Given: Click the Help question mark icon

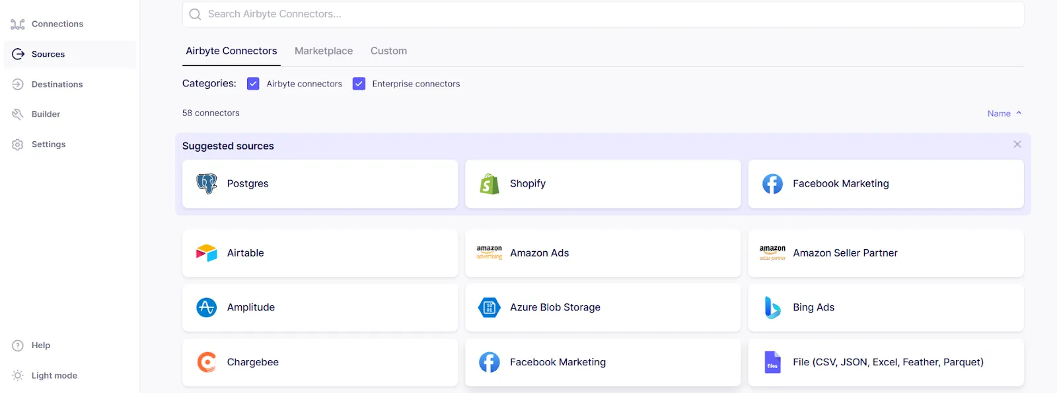Looking at the screenshot, I should point(18,346).
